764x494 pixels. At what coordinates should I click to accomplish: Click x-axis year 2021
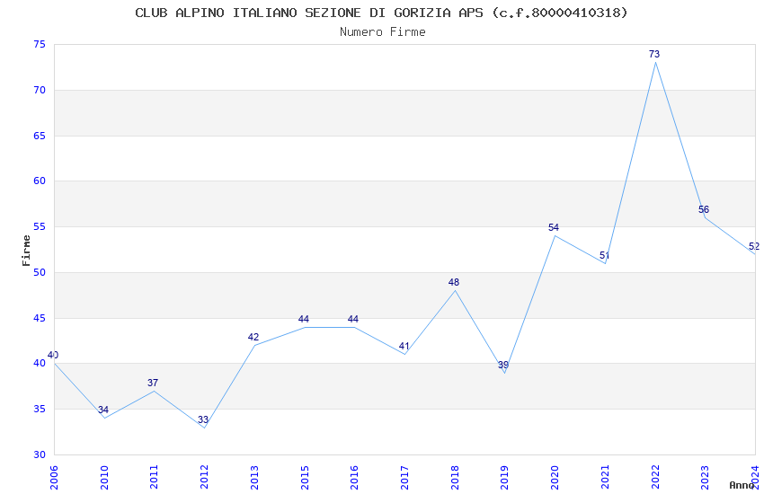click(x=605, y=477)
